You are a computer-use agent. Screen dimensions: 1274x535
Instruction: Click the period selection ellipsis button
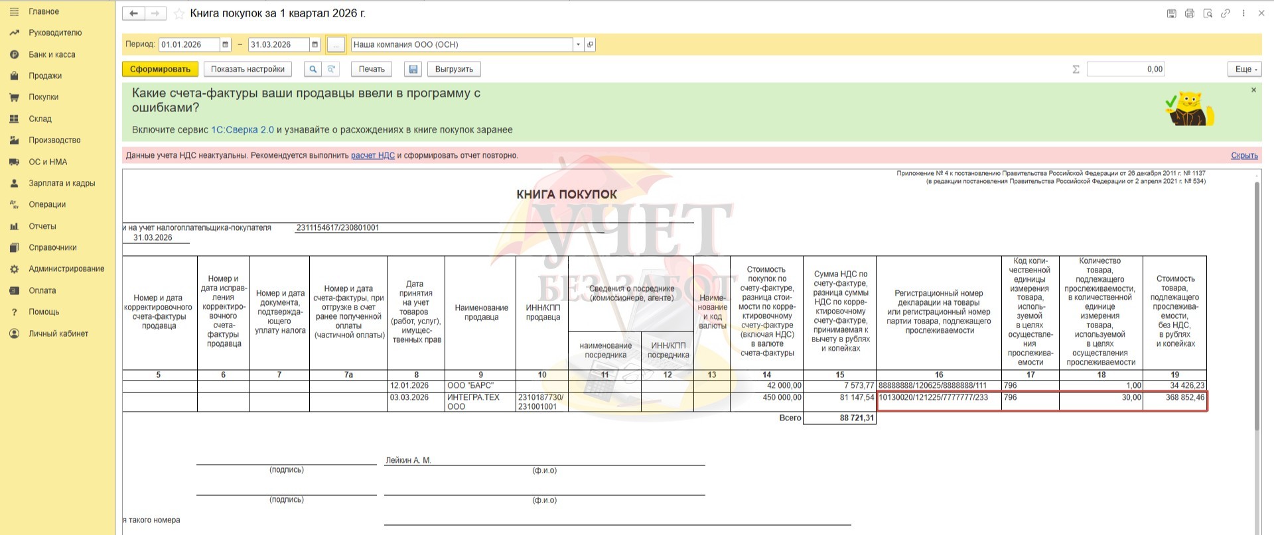click(x=336, y=44)
